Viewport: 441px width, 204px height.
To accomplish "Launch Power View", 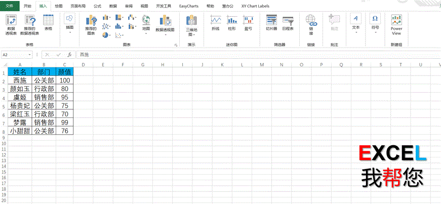I will click(x=396, y=24).
